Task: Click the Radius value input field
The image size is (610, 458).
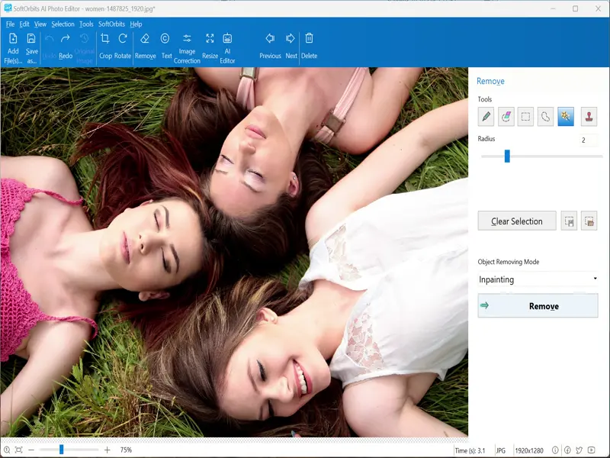Action: (x=589, y=140)
